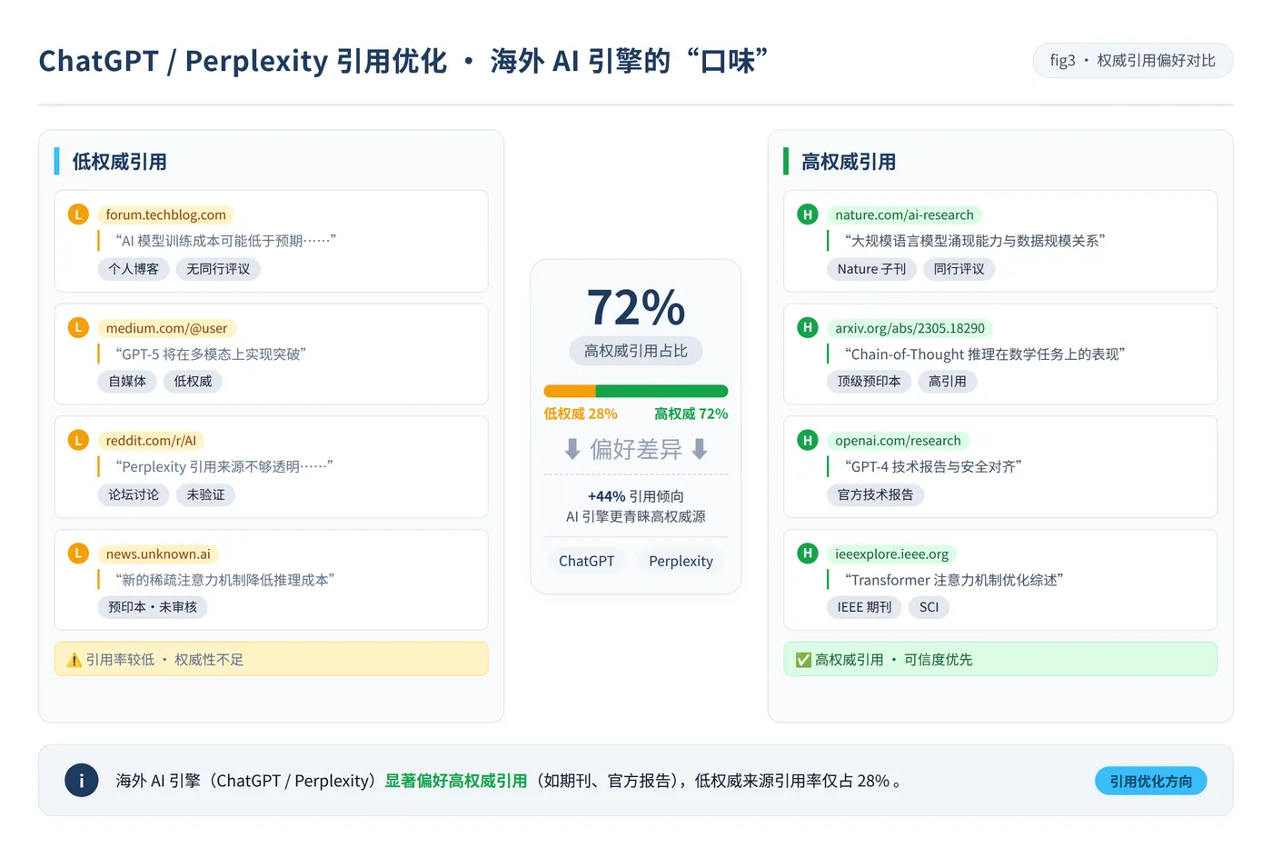This screenshot has width=1272, height=848.
Task: Click the L badge beside forum.techblog.com
Action: 78,214
